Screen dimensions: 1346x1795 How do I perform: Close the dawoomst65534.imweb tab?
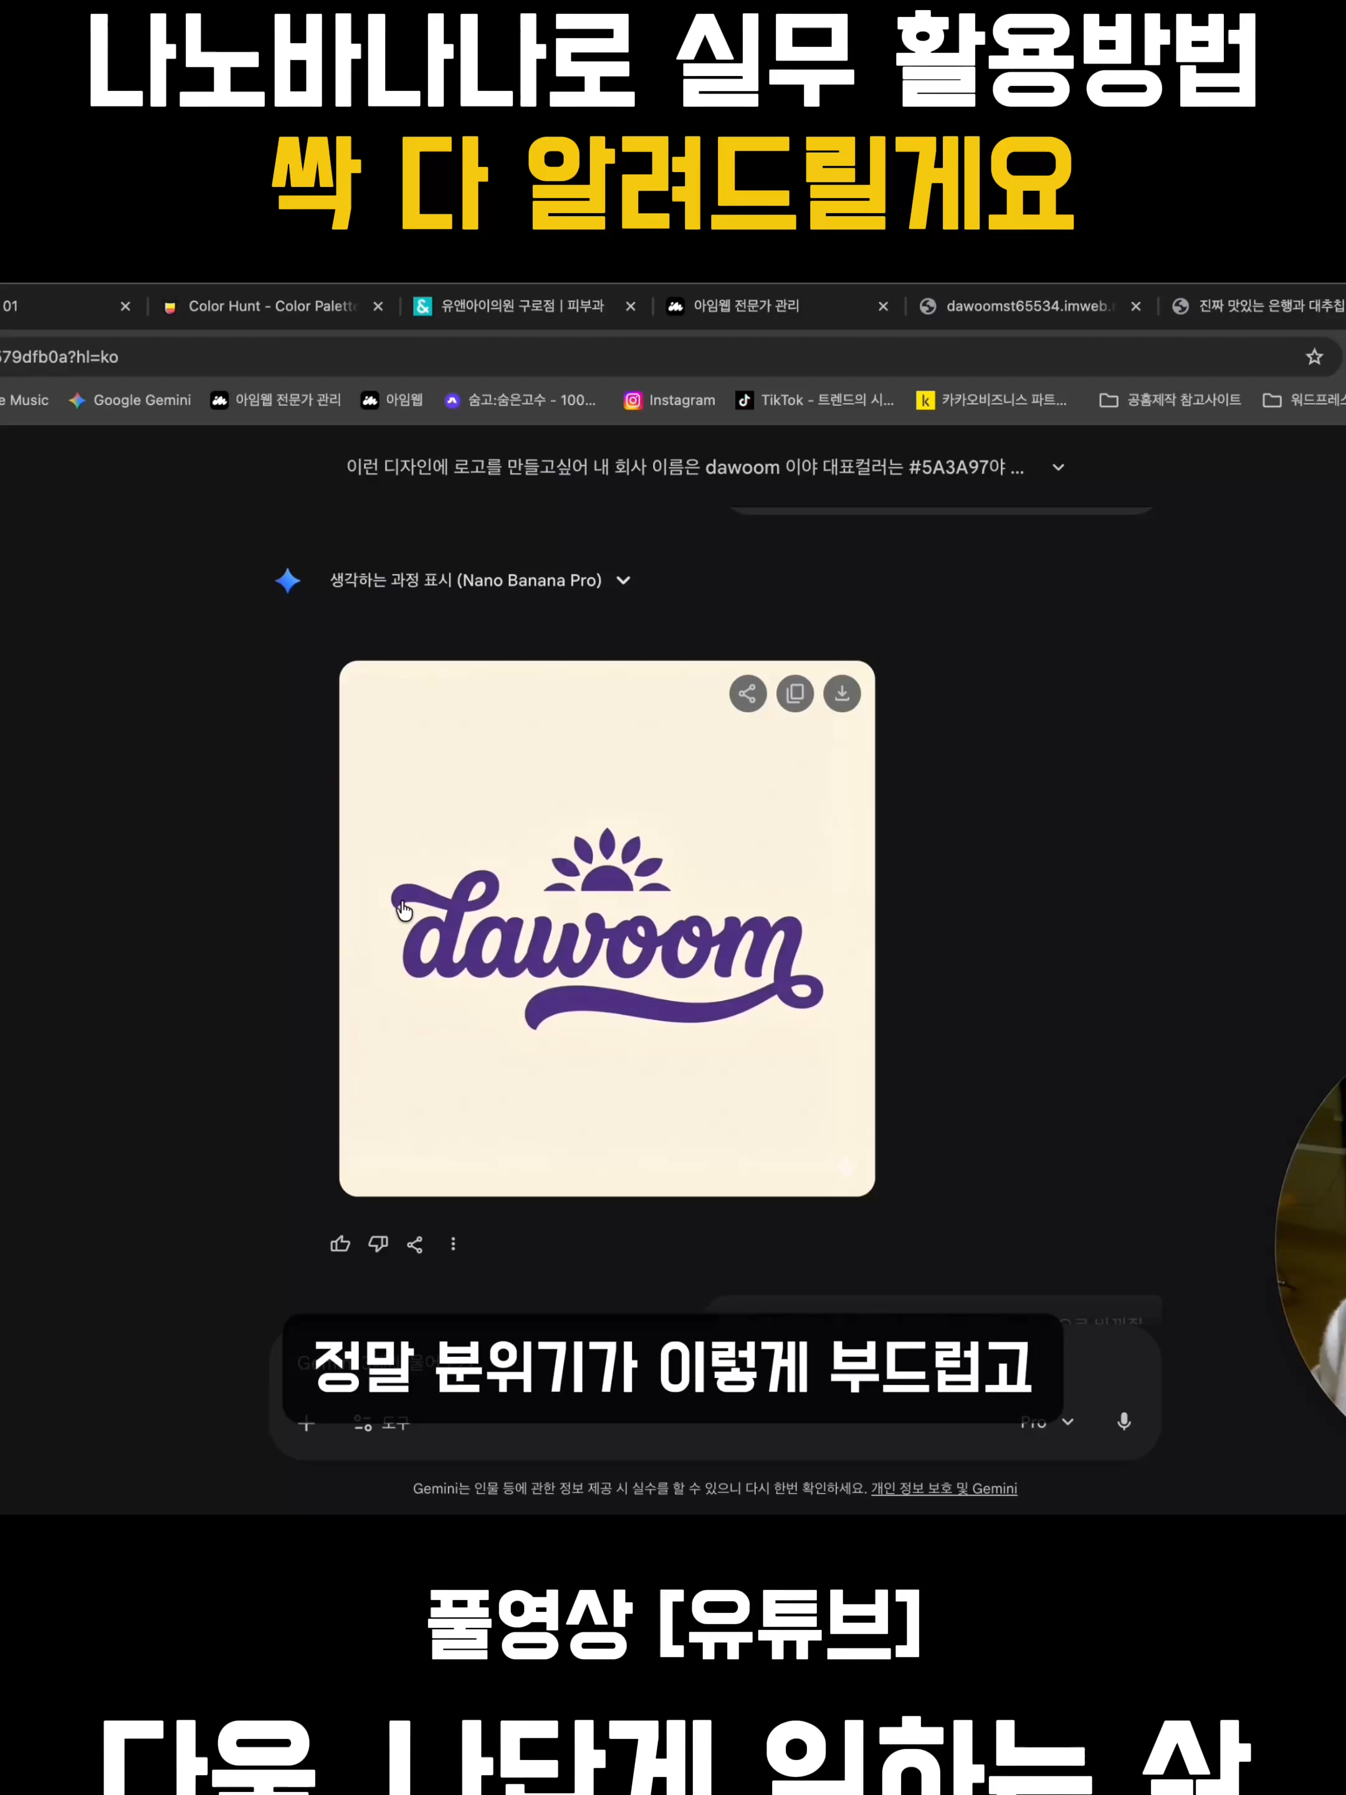(x=1136, y=307)
